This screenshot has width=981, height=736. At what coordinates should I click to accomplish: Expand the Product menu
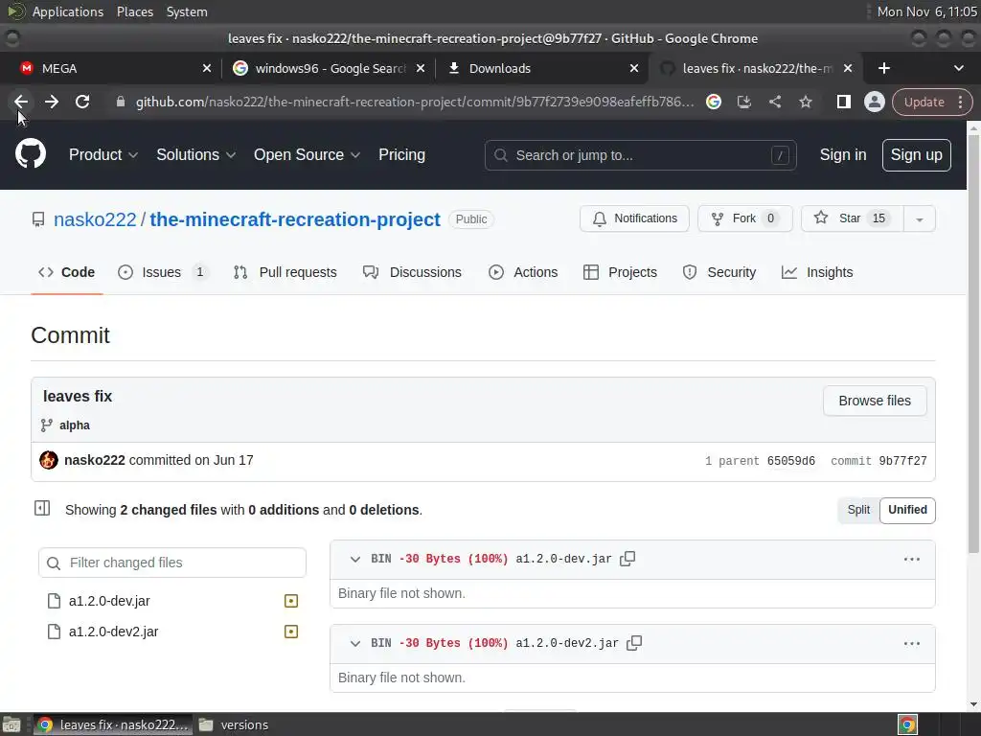[x=103, y=155]
